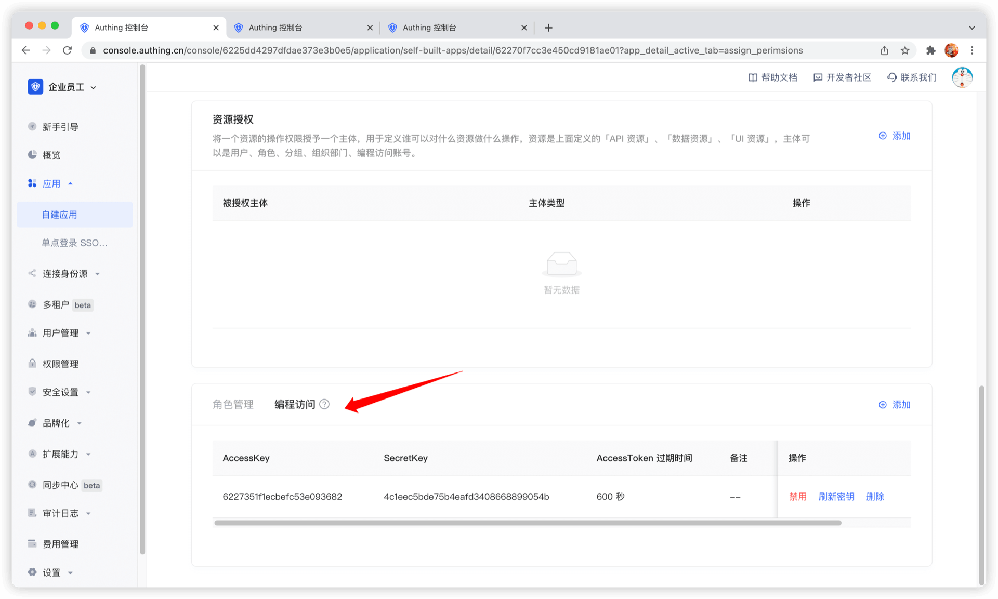Click the help question-mark icon beside 编程访问

pos(324,404)
